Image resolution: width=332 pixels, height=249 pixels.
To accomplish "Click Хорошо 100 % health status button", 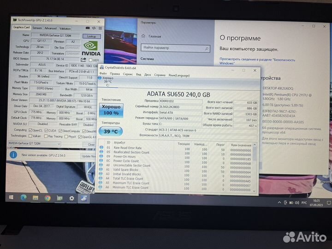I will pyautogui.click(x=111, y=110).
